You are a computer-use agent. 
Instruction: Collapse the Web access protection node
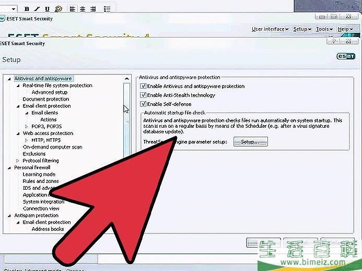(18, 133)
